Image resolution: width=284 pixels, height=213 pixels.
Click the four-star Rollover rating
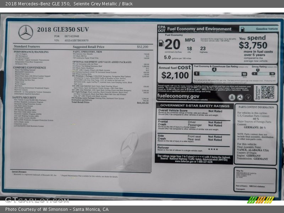[213, 149]
